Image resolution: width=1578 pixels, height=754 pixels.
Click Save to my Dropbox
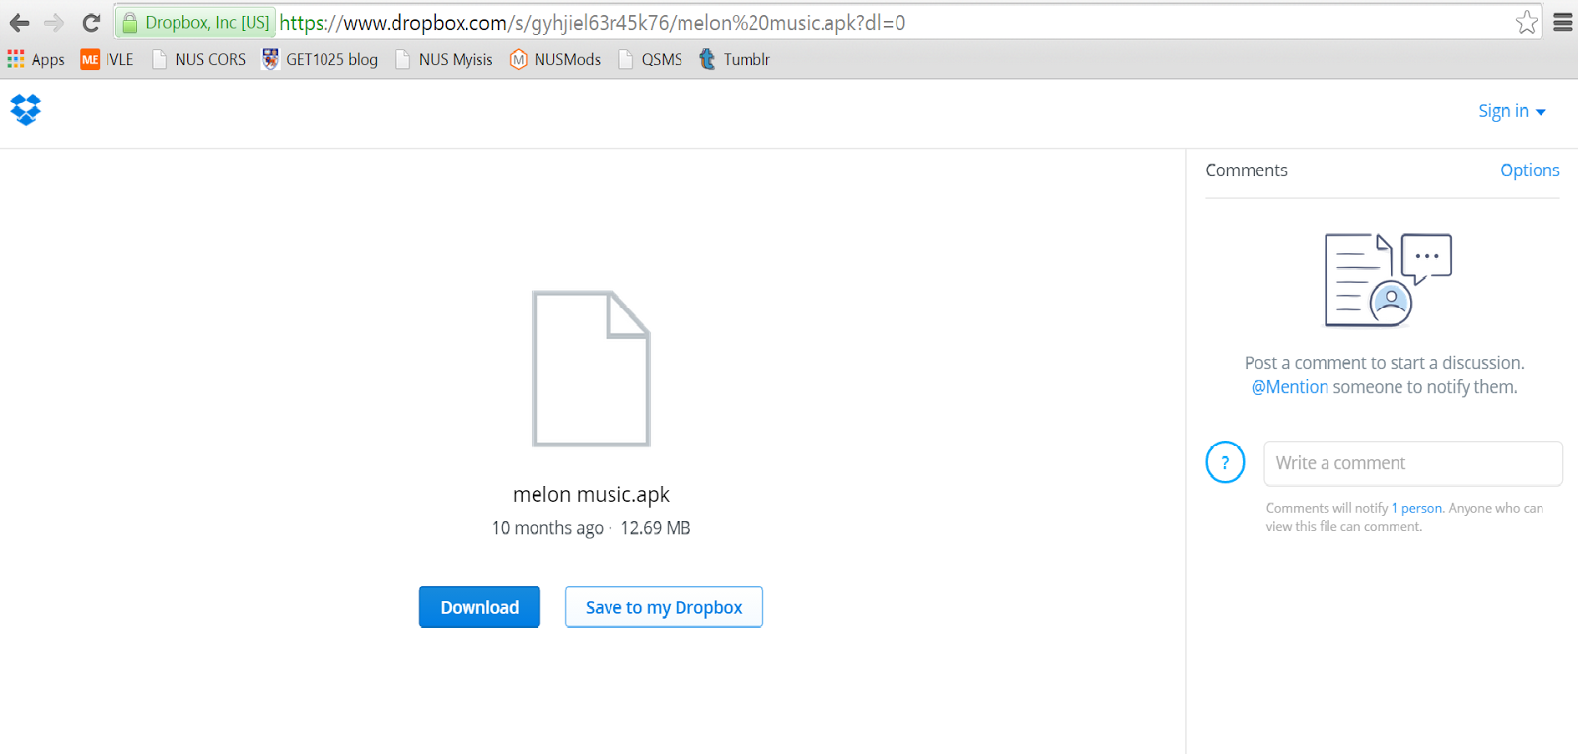pos(664,607)
